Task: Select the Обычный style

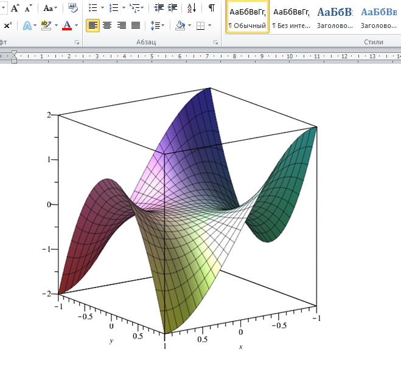Action: tap(248, 18)
